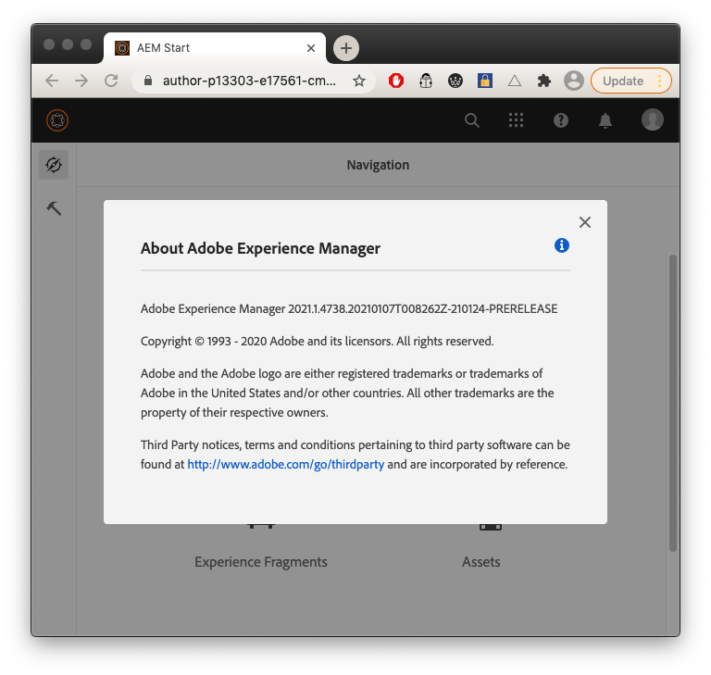
Task: Open the AEM user profile avatar
Action: click(653, 119)
